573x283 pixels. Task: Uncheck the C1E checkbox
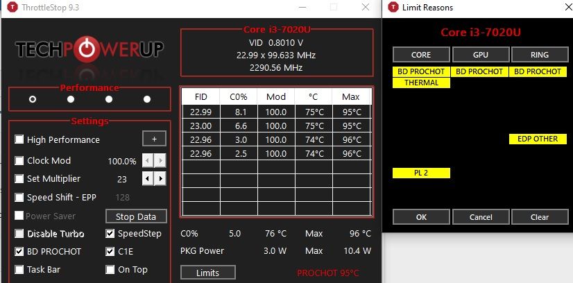[110, 251]
